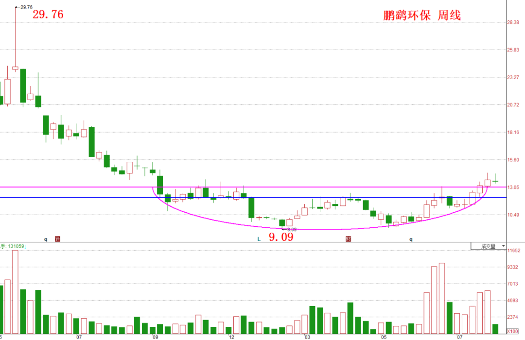Open the 成交量 indicator dropdown
This screenshot has width=525, height=340.
(x=489, y=246)
